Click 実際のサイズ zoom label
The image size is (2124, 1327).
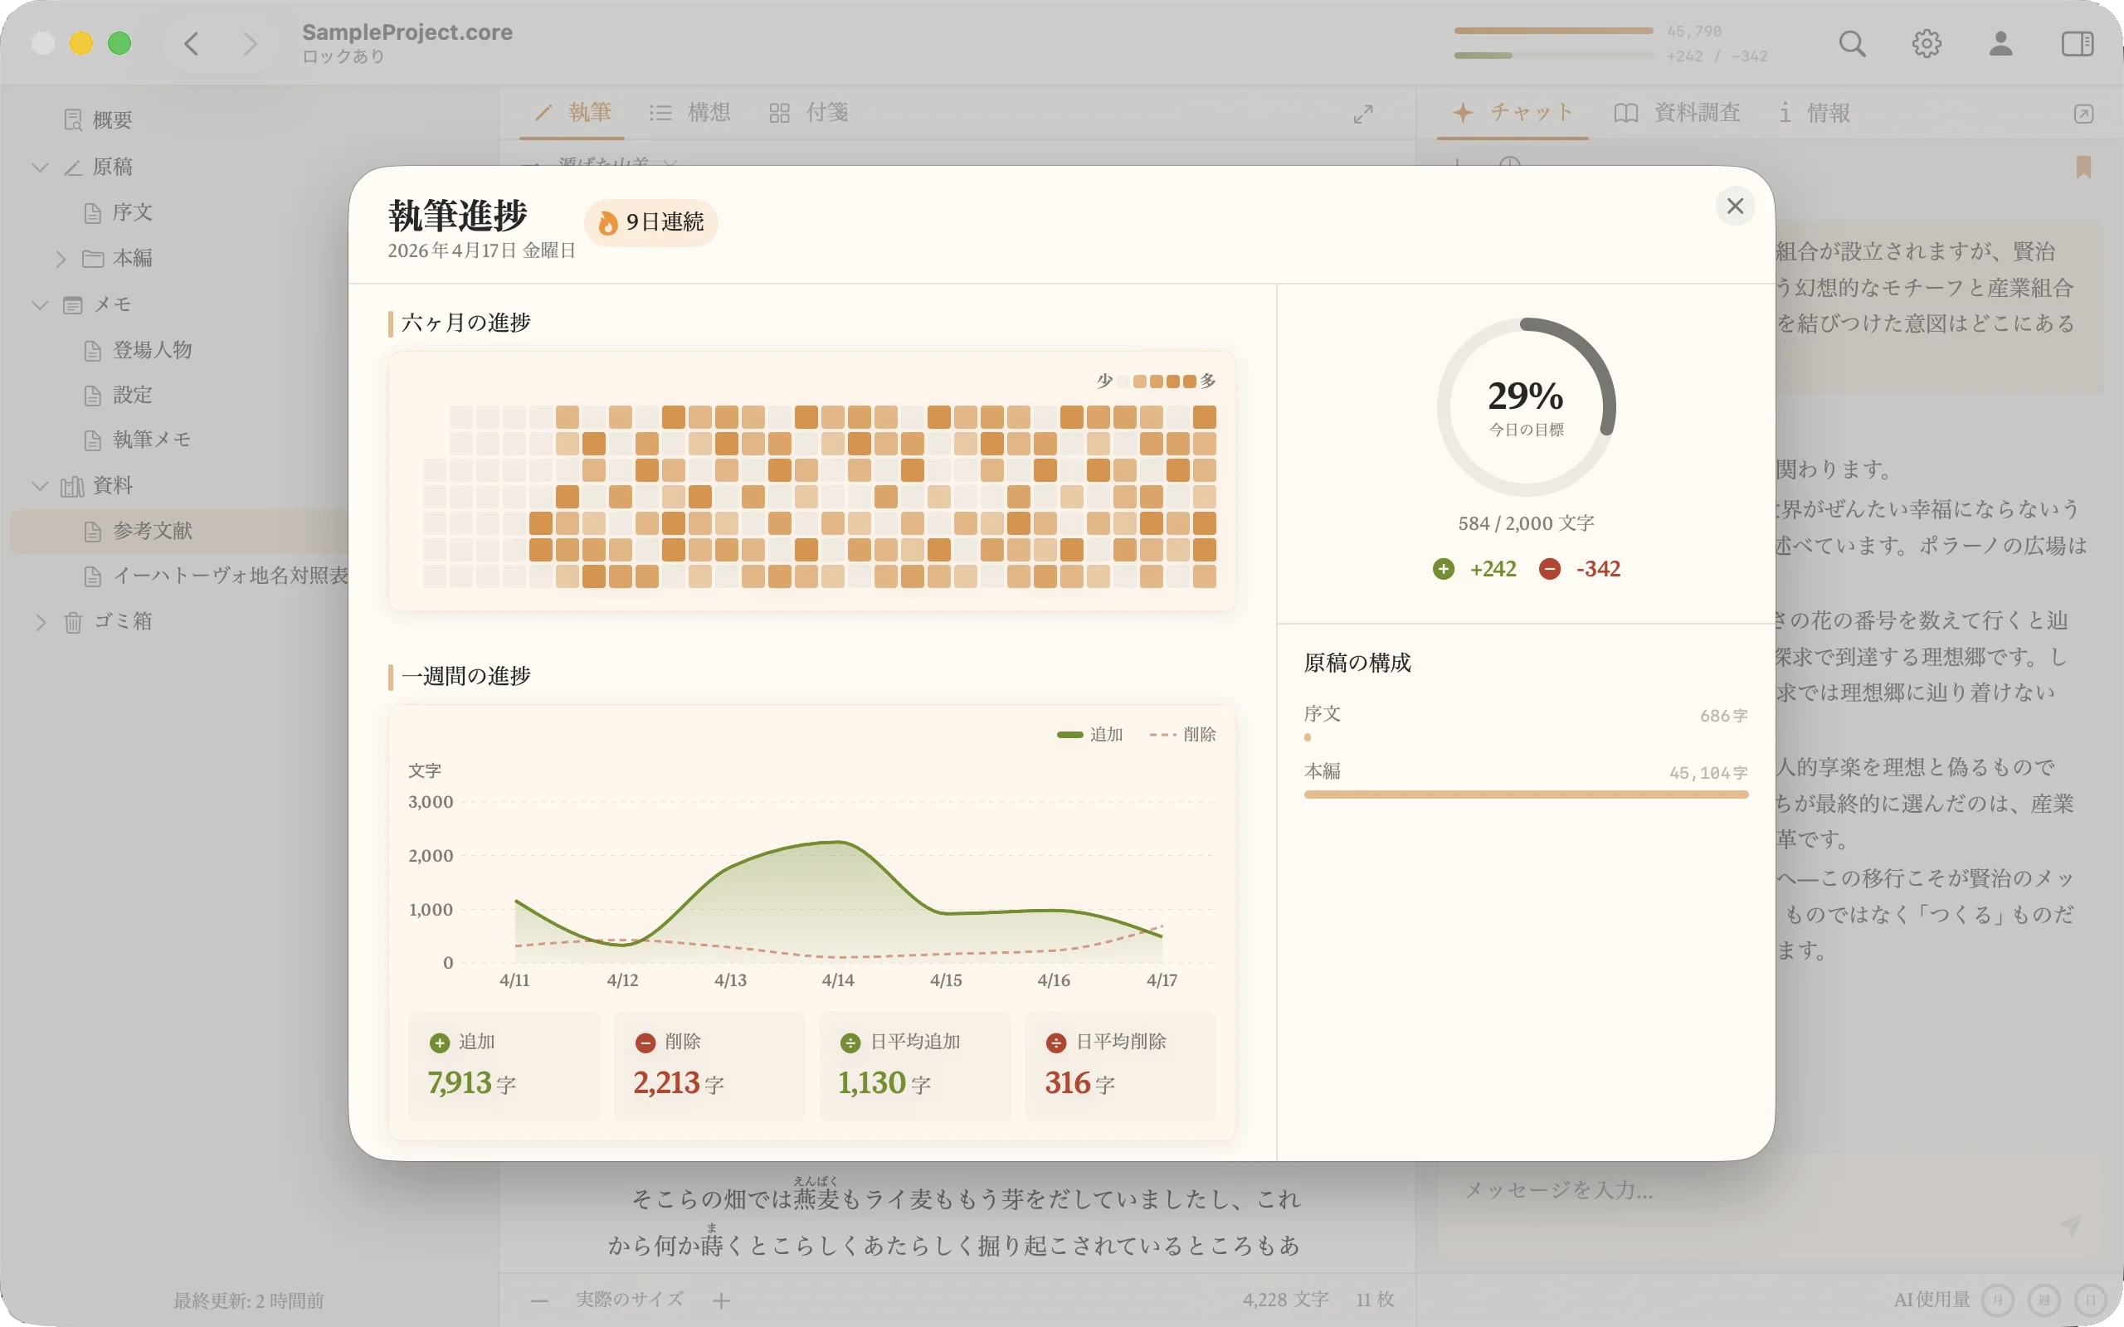629,1300
